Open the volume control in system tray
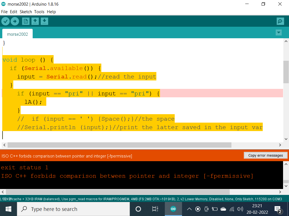Viewport: 289px width, 216px height. coord(240,209)
